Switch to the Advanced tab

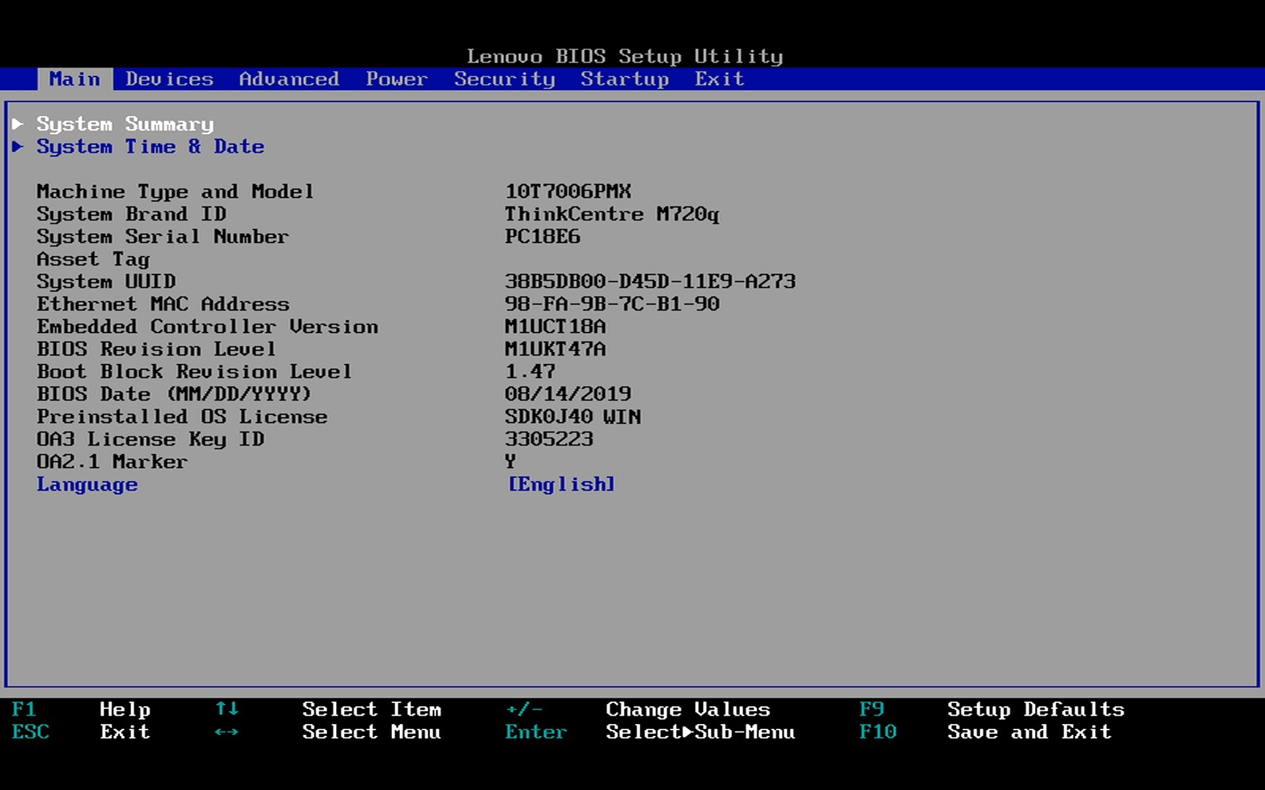point(289,79)
